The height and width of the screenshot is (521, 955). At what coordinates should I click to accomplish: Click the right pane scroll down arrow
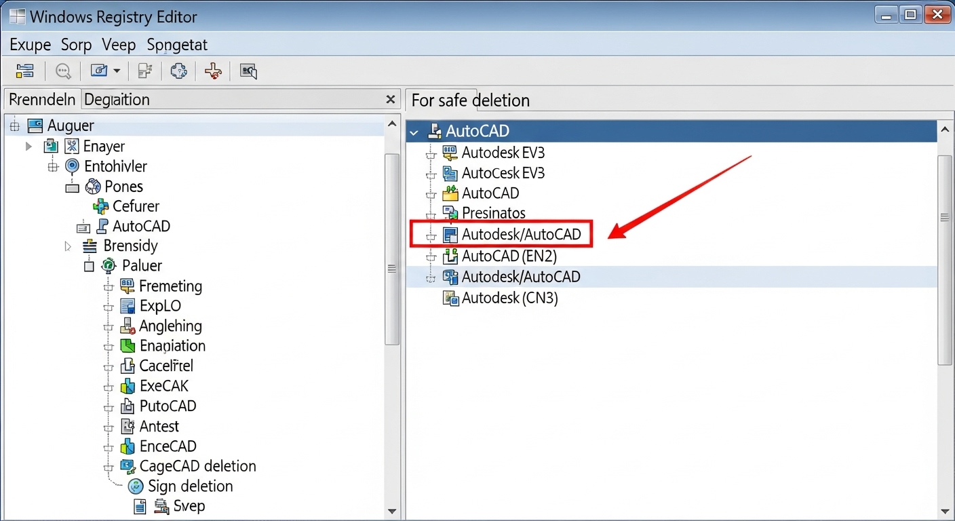(945, 512)
